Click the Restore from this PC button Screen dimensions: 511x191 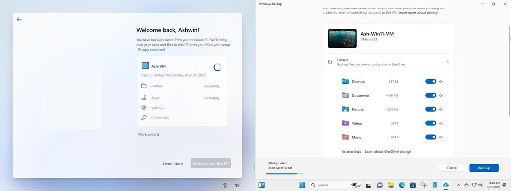211,163
